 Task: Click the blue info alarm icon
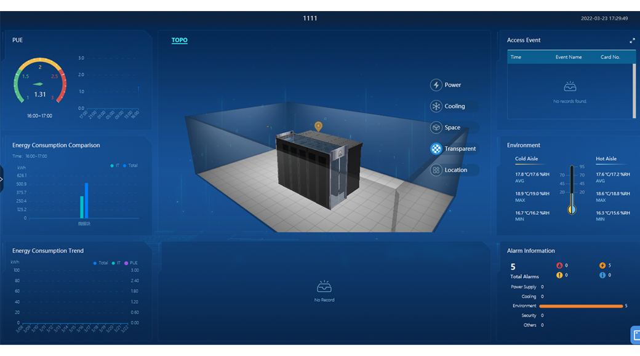click(x=602, y=275)
